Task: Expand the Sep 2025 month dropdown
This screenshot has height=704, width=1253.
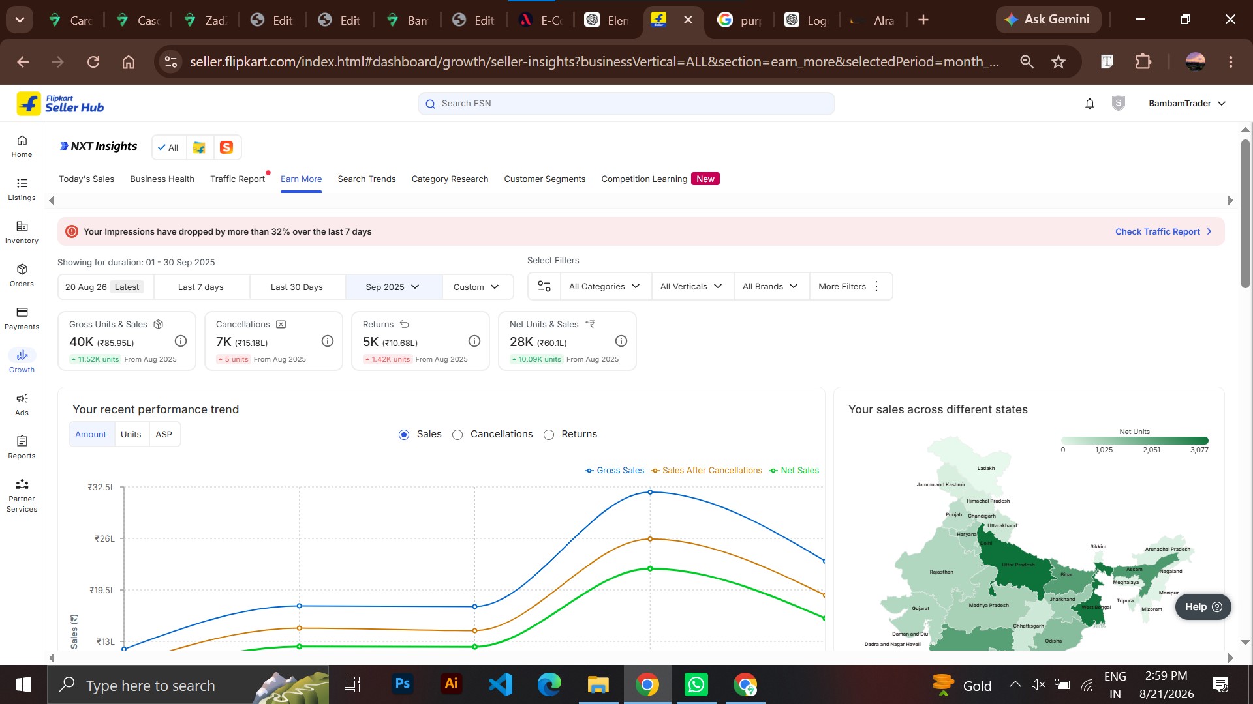Action: [x=394, y=287]
